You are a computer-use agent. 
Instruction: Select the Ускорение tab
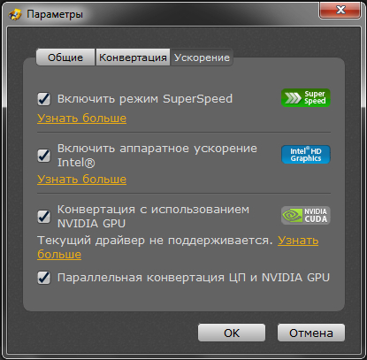pos(202,57)
